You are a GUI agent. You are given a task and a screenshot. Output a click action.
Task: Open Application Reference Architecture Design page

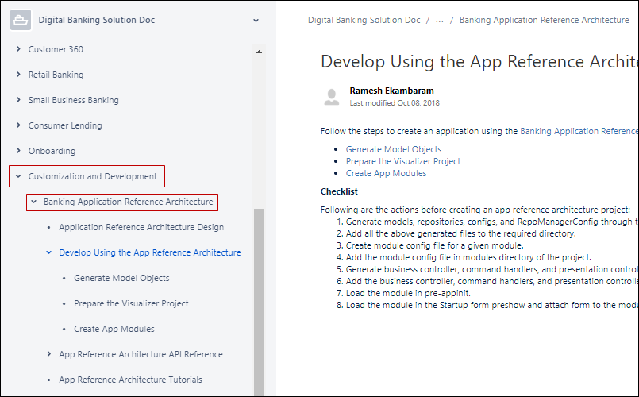[x=141, y=227]
